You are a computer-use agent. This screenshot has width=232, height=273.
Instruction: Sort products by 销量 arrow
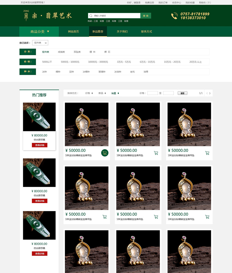[118, 93]
